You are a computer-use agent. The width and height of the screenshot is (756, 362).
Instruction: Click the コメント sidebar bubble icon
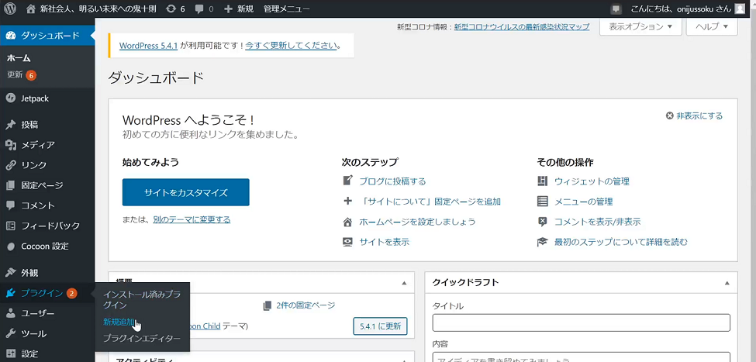pyautogui.click(x=11, y=205)
